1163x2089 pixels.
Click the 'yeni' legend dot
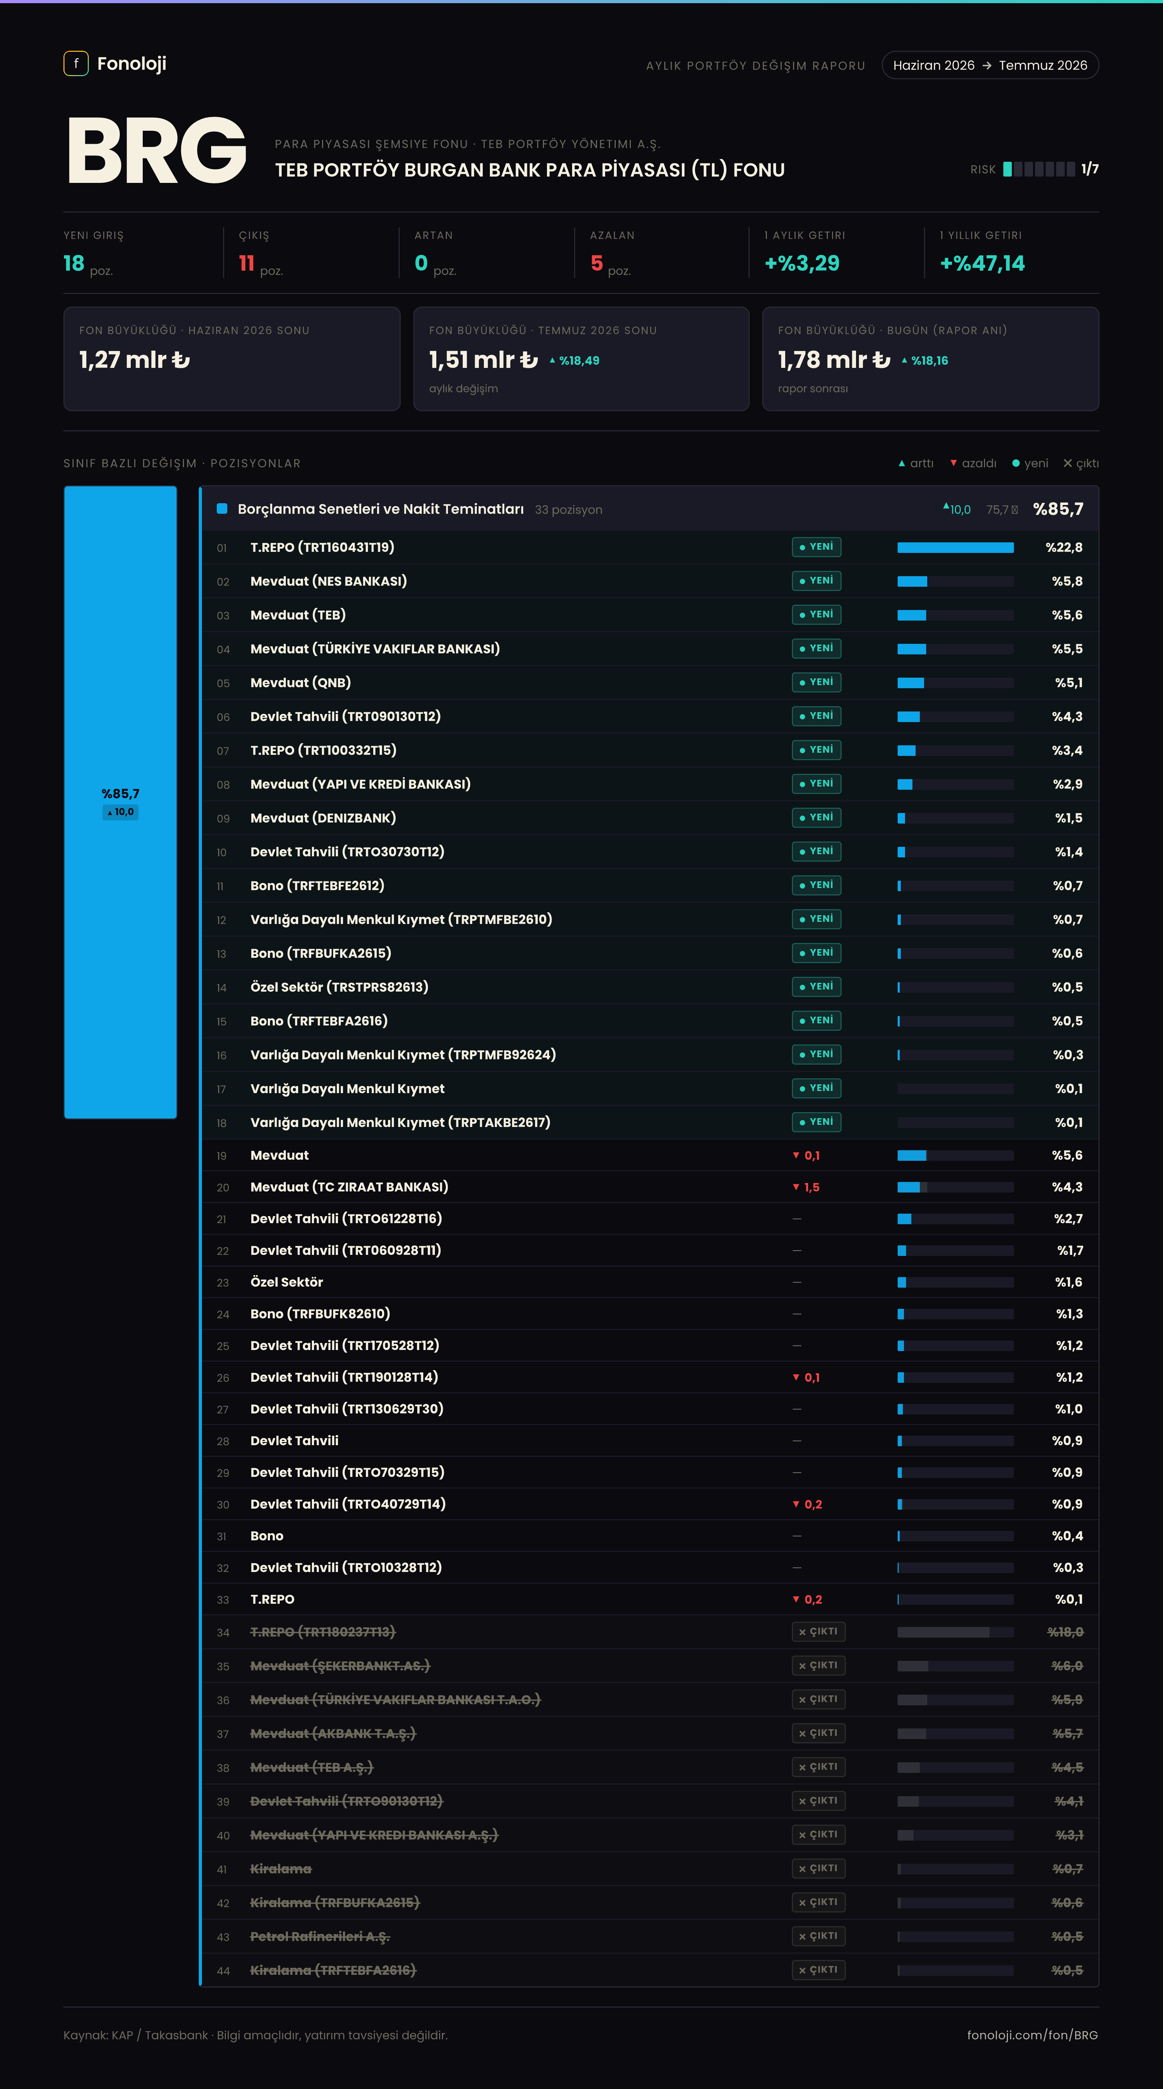tap(1015, 464)
